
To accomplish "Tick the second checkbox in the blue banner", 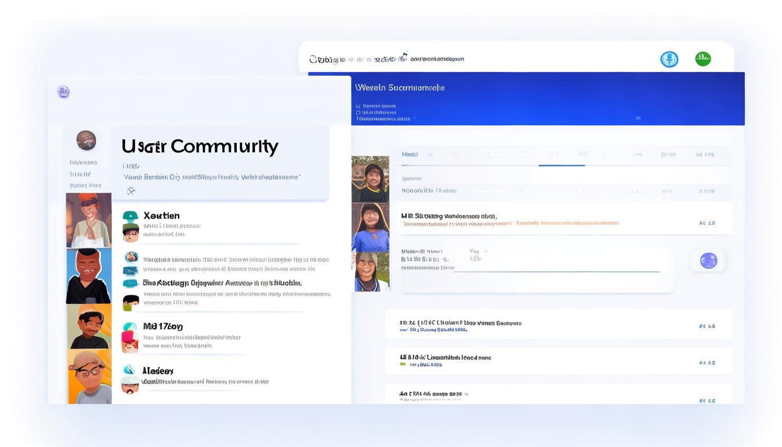I will [x=358, y=112].
